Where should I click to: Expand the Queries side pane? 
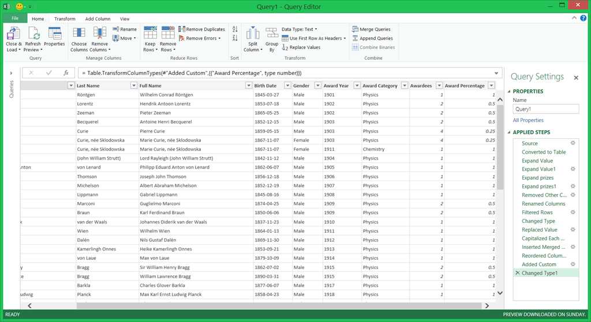click(x=11, y=73)
